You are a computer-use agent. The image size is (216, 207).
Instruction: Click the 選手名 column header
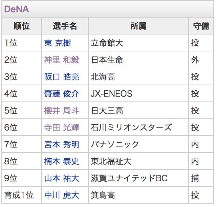coord(65,26)
